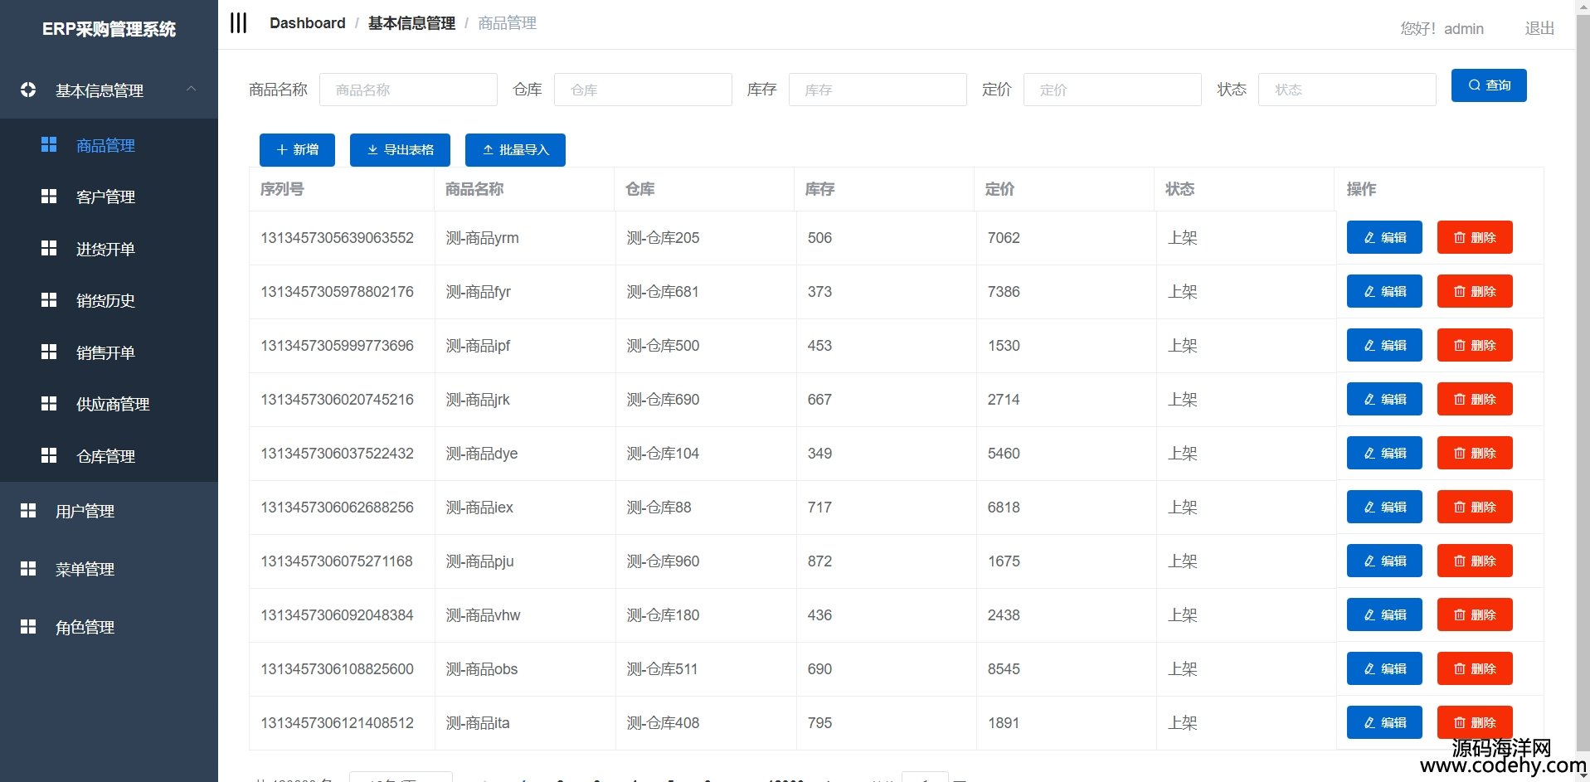Edit the 测-商品yrm row
The width and height of the screenshot is (1590, 782).
[x=1383, y=237]
